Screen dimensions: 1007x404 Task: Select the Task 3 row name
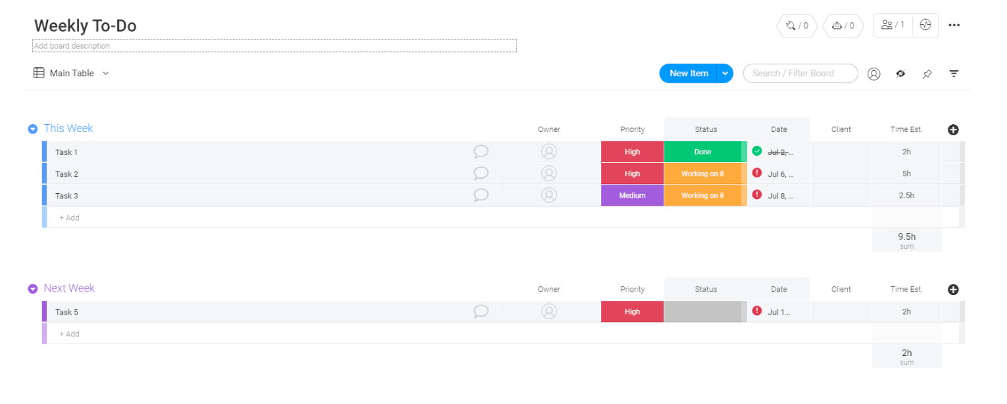click(x=66, y=196)
